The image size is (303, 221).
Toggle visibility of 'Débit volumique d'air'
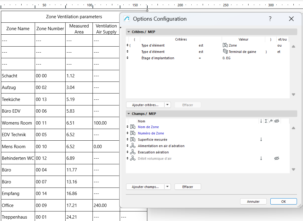277,158
